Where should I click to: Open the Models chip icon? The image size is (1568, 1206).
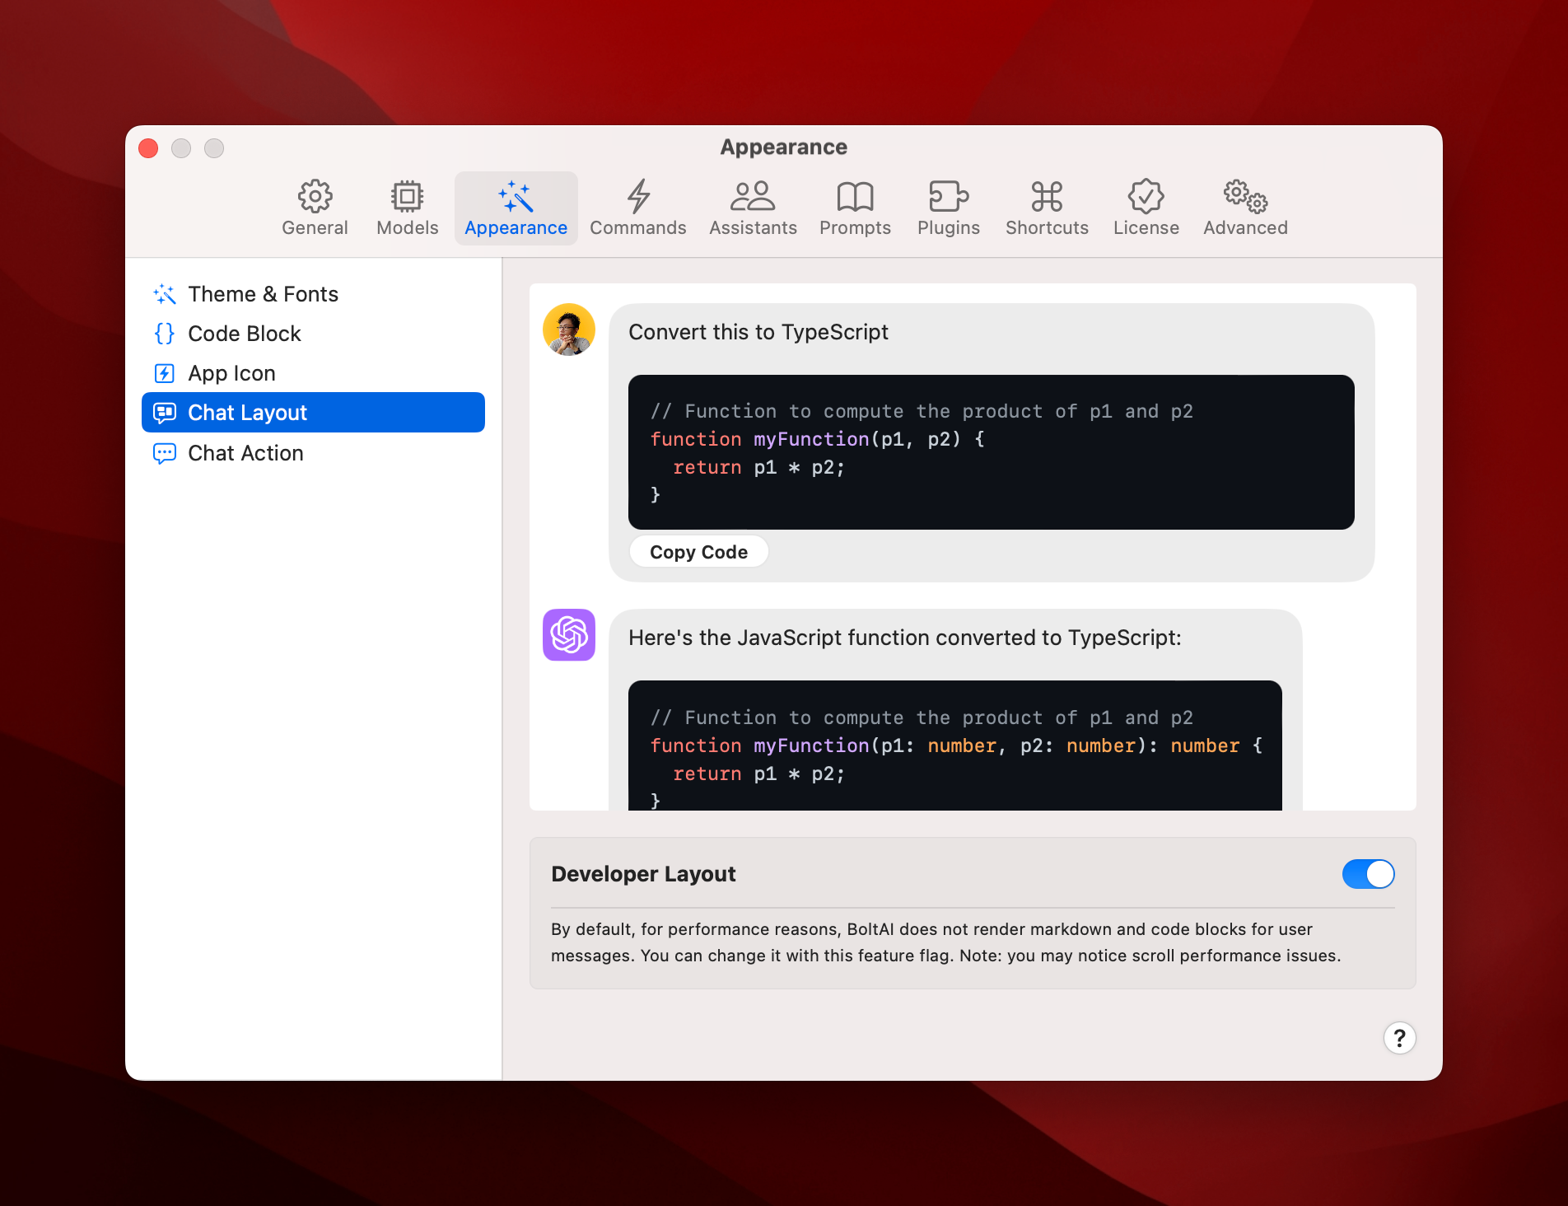pyautogui.click(x=407, y=197)
